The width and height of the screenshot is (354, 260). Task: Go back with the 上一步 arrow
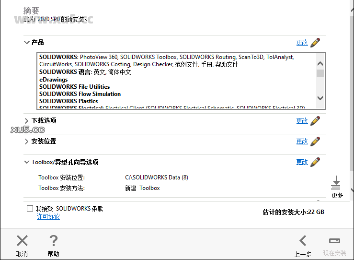(x=303, y=241)
